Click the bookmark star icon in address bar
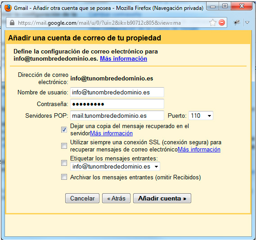This screenshot has width=256, height=240. point(212,22)
